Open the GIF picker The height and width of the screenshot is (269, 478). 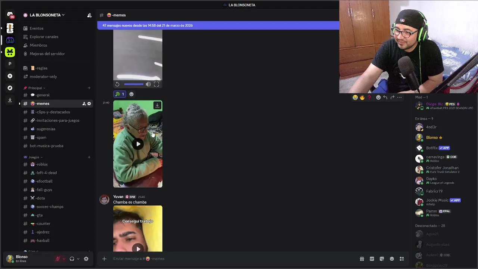[x=372, y=259]
